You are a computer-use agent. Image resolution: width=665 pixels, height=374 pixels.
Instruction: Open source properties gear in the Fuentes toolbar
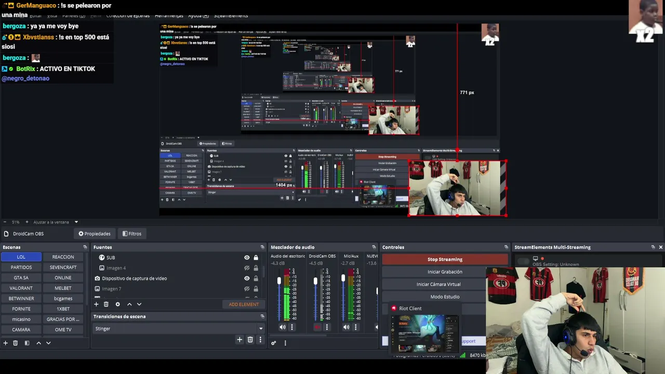(x=117, y=304)
